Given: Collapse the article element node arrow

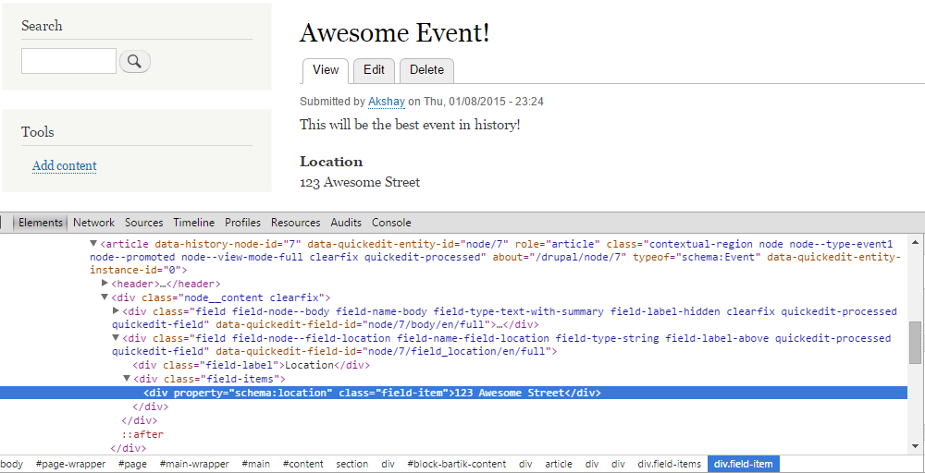Looking at the screenshot, I should [x=93, y=244].
